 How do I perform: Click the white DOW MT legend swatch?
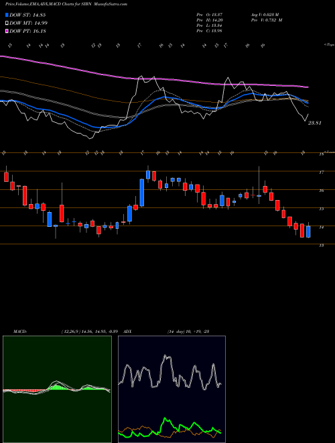[x=7, y=23]
